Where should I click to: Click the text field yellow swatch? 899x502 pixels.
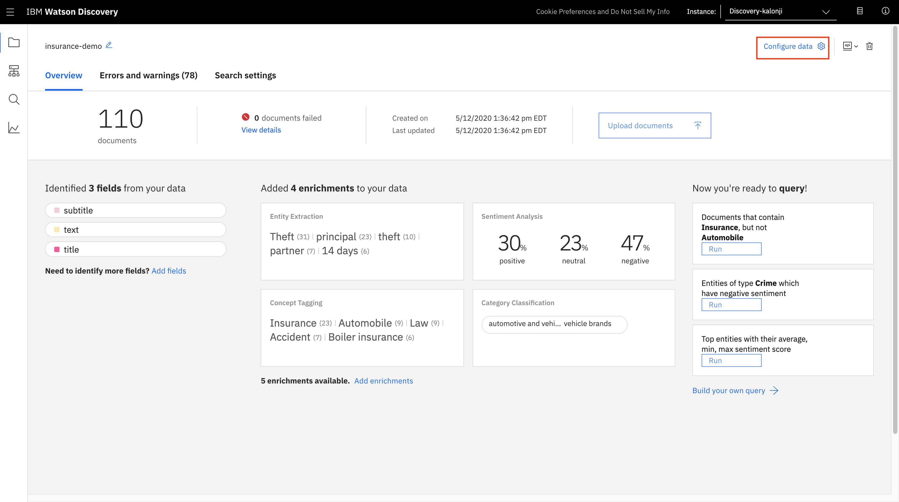57,230
